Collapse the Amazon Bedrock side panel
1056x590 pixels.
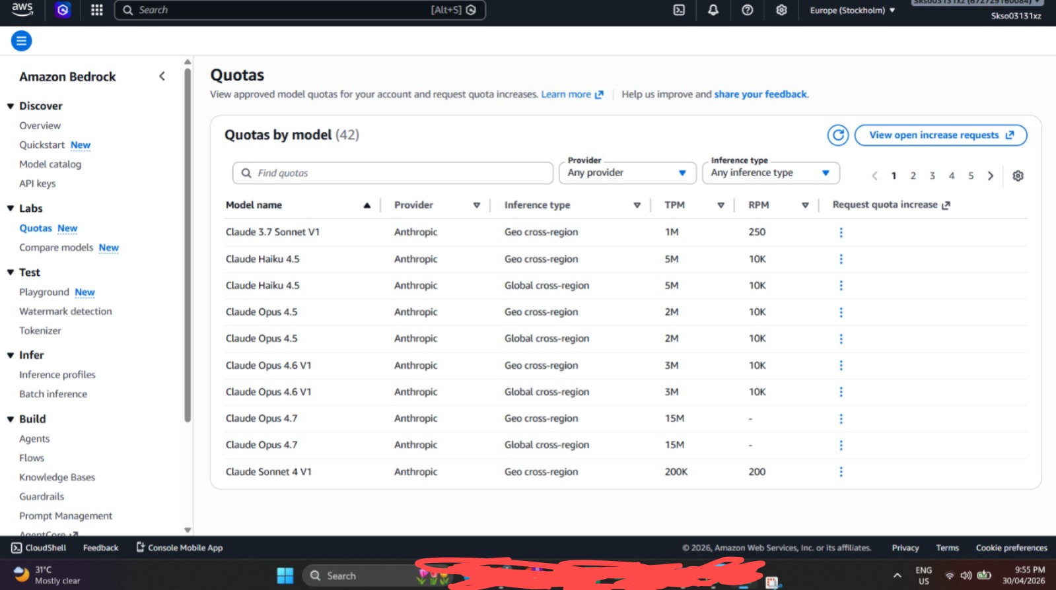[x=162, y=77]
